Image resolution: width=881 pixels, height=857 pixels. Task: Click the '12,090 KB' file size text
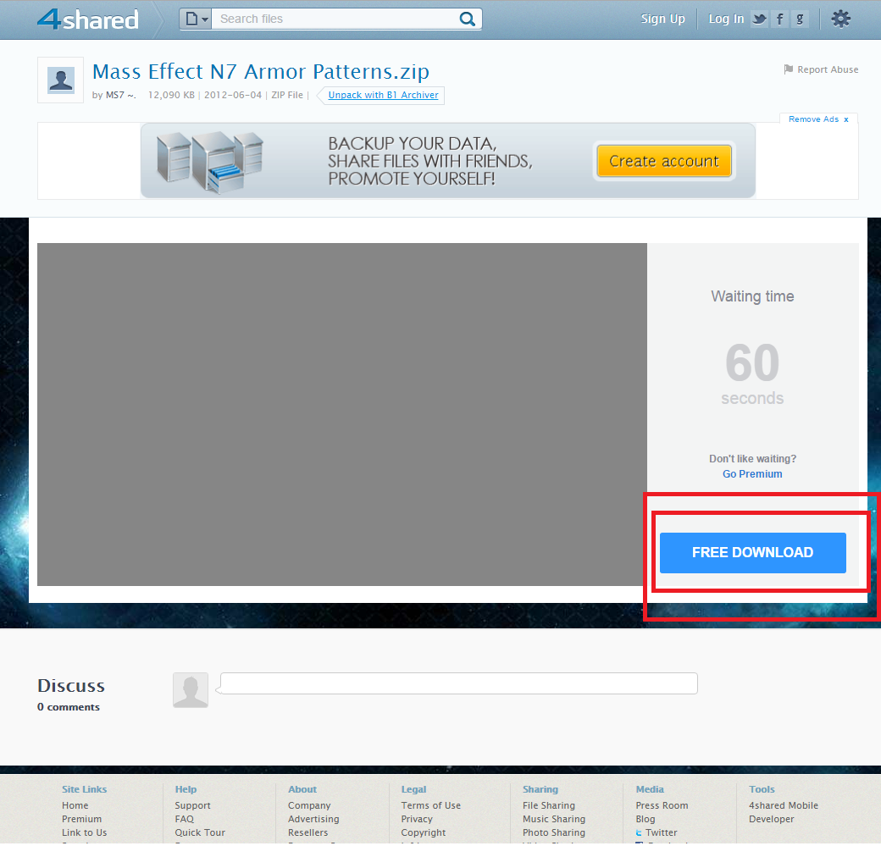tap(171, 96)
